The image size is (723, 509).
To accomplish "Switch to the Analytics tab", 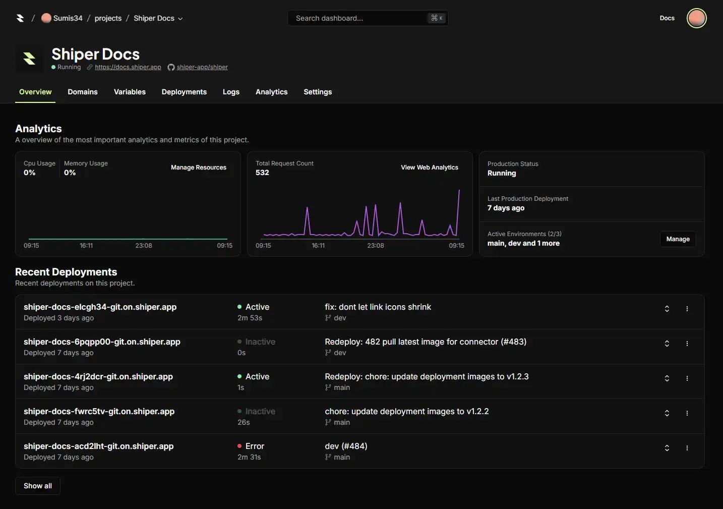I will tap(271, 92).
